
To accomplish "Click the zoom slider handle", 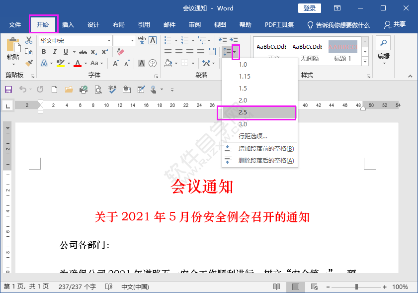I will click(x=356, y=287).
